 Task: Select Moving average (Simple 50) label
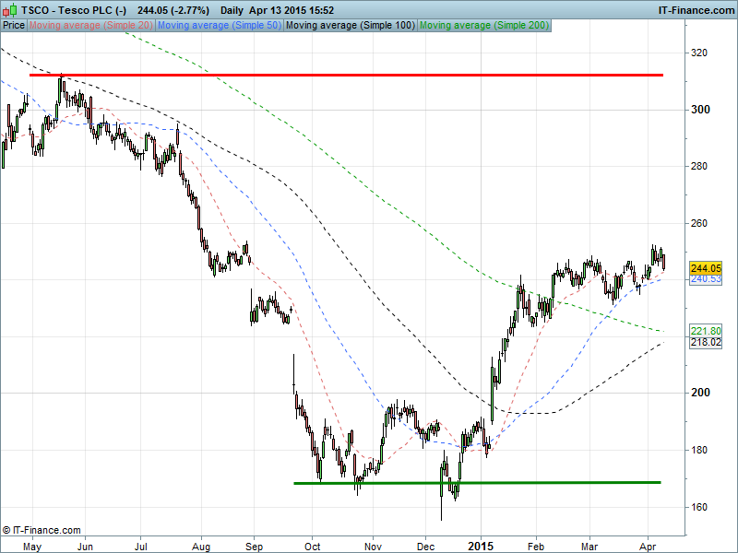(x=220, y=25)
